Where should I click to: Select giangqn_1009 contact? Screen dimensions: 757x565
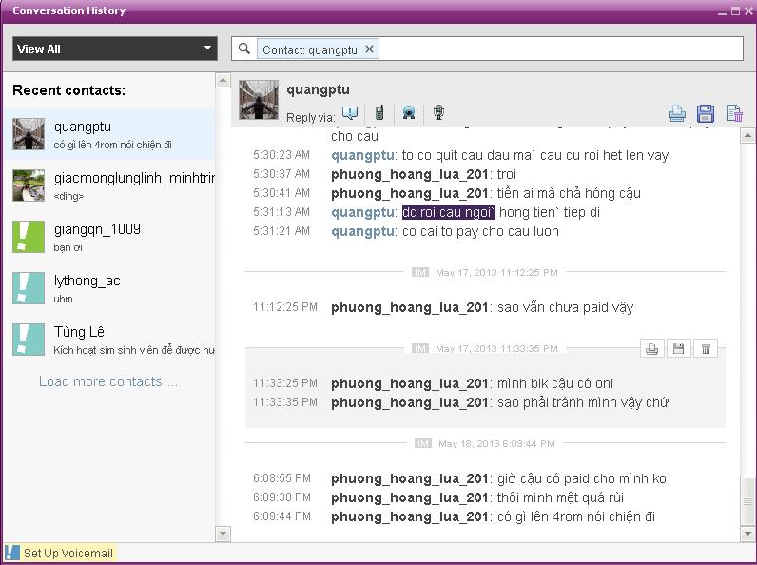(x=110, y=237)
